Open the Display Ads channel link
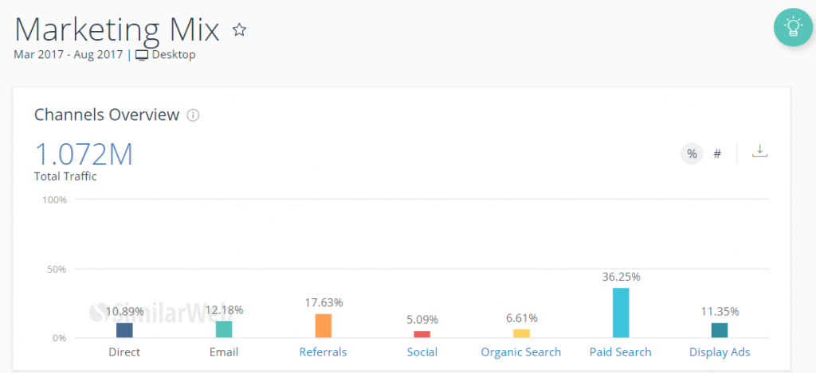The width and height of the screenshot is (816, 373). [720, 352]
